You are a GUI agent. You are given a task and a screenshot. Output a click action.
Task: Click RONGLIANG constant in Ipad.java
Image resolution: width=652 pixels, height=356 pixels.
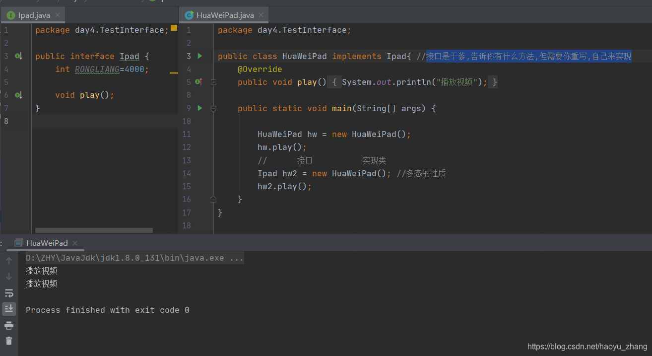97,69
